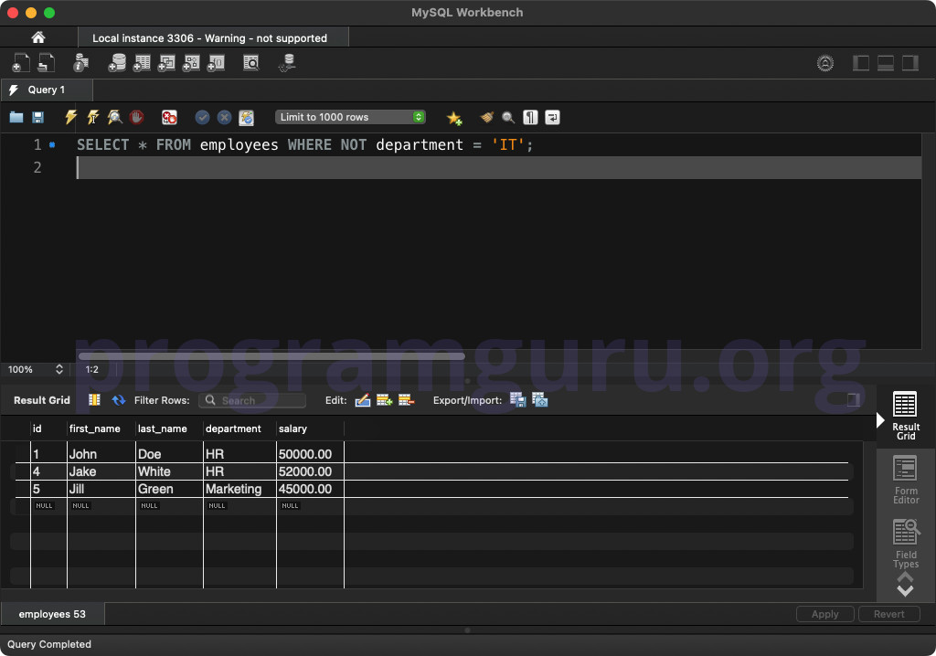936x656 pixels.
Task: Open the home screen tab icon
Action: (x=38, y=37)
